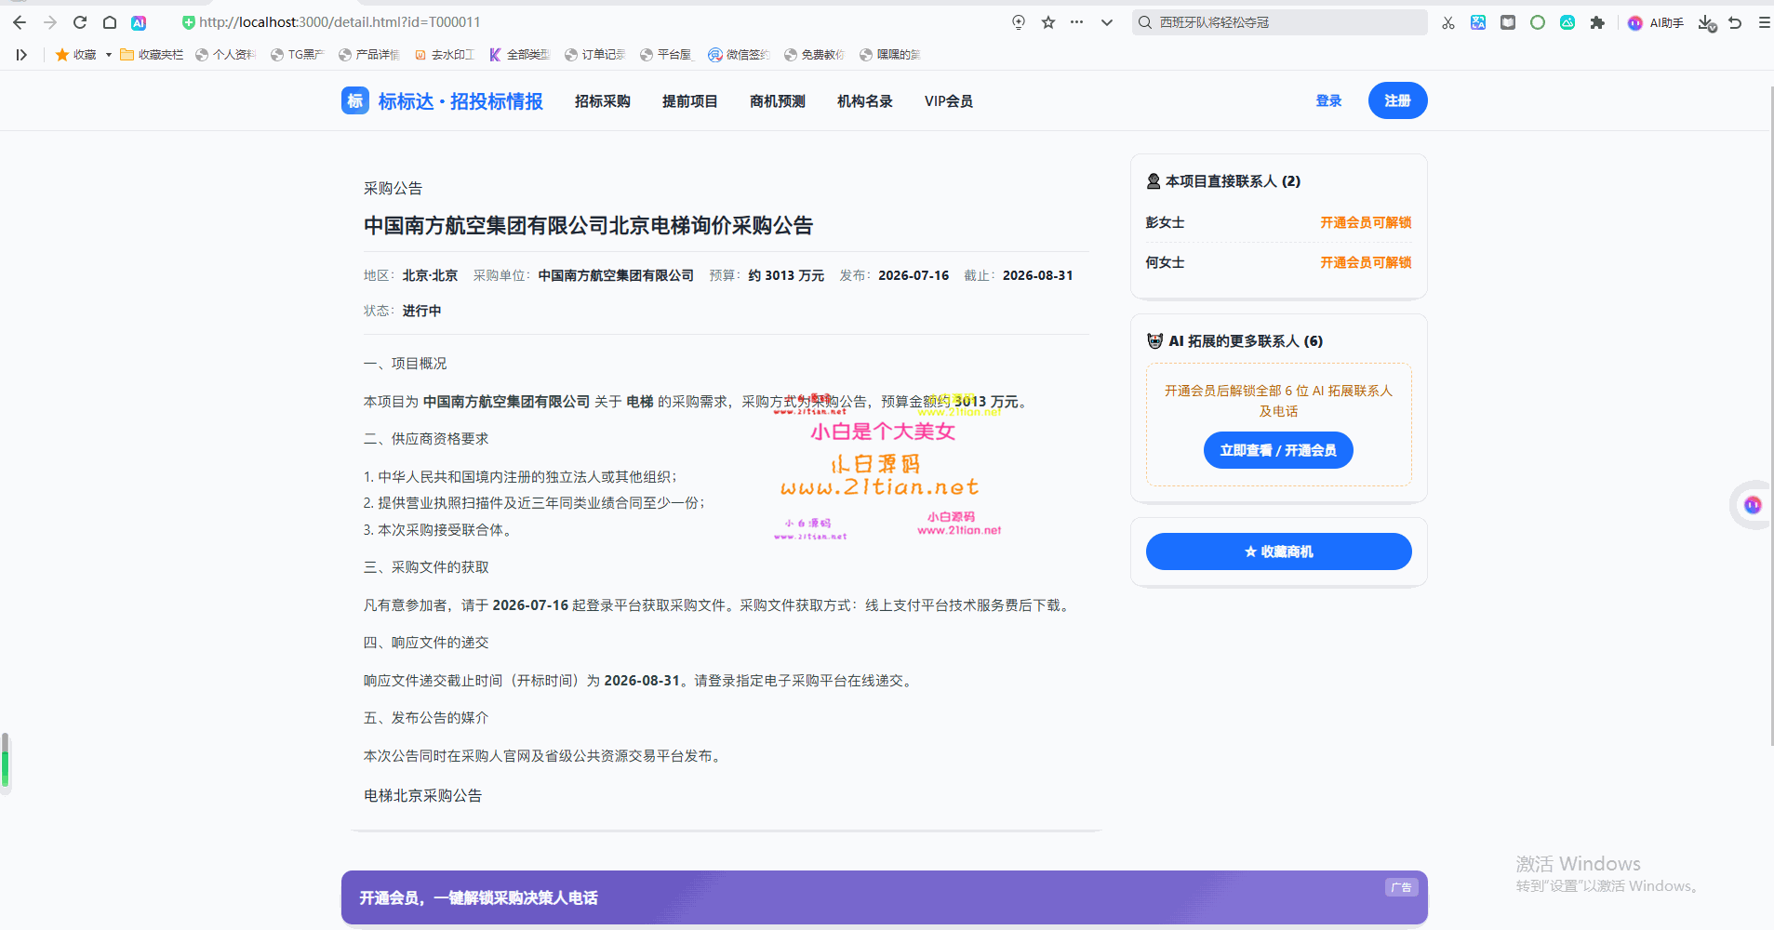Click the 注册 register button
The height and width of the screenshot is (930, 1774).
(1397, 100)
